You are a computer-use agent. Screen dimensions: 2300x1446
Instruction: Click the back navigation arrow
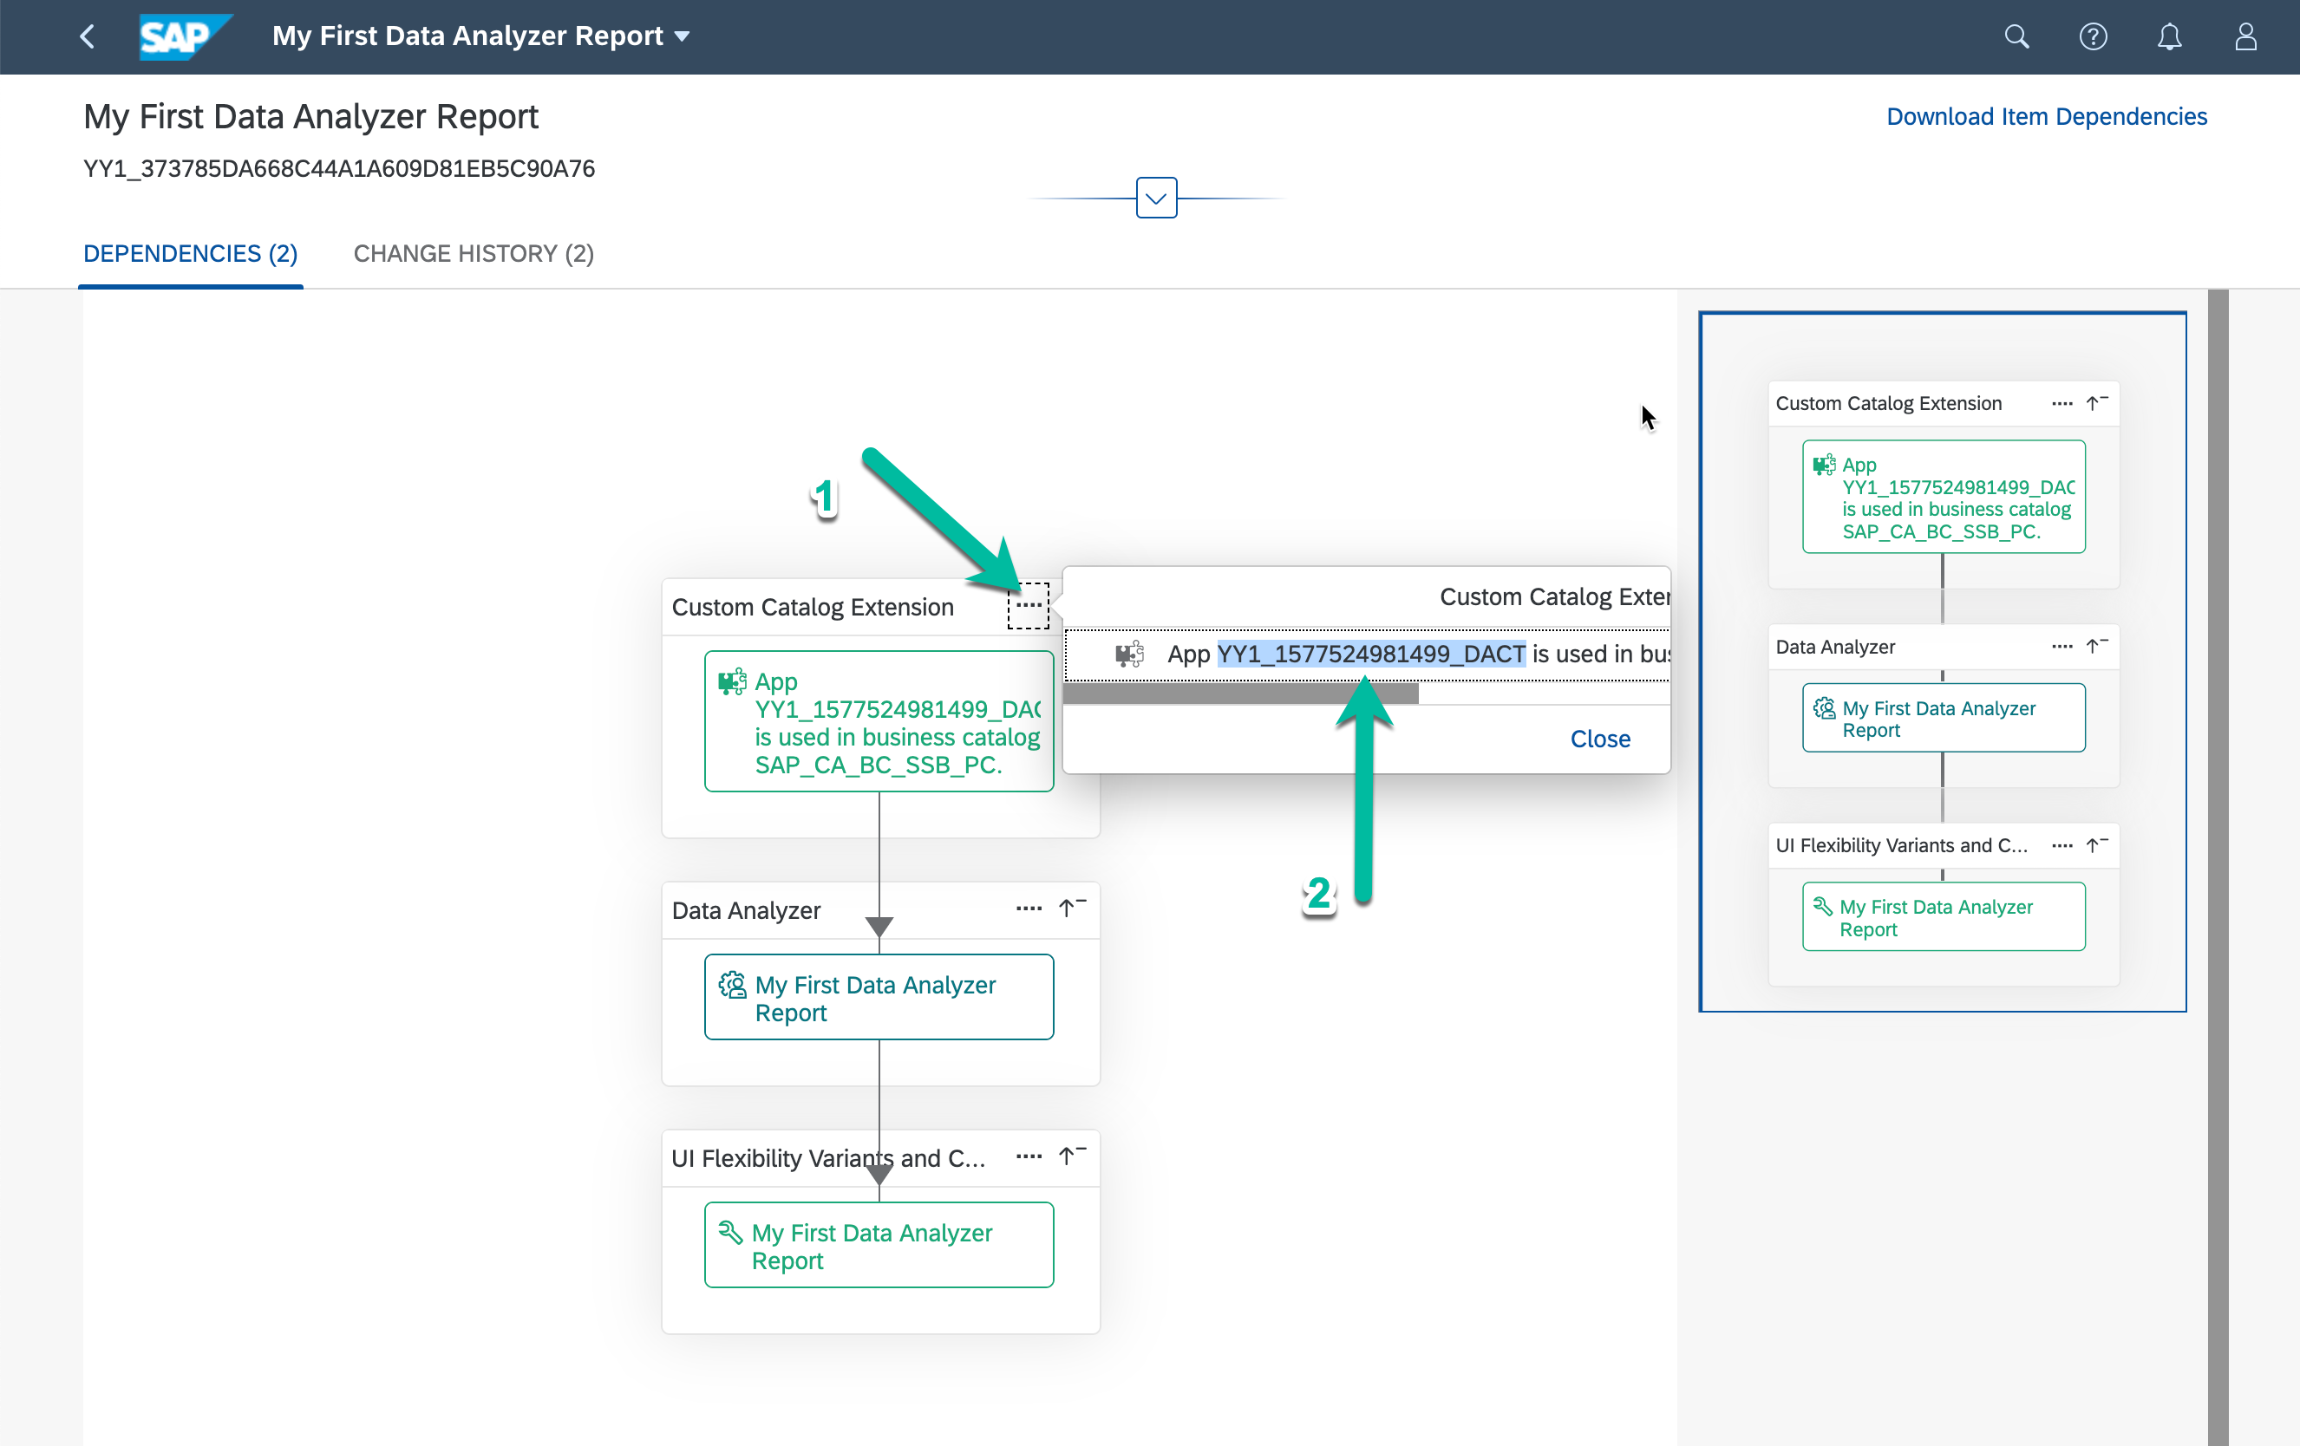click(x=87, y=36)
